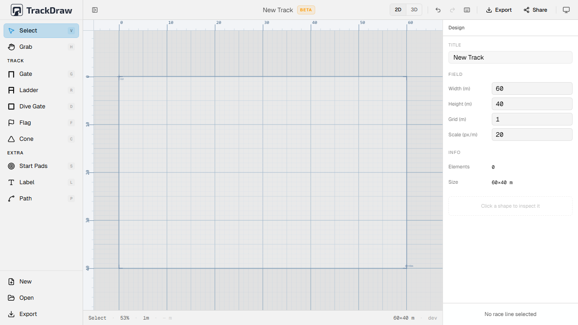Screen dimensions: 578x325
Task: Pick the Dive Gate tool
Action: [x=32, y=106]
